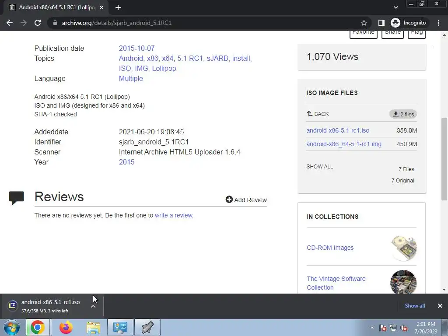Click the rocket application taskbar icon
The width and height of the screenshot is (448, 336).
pos(147,327)
